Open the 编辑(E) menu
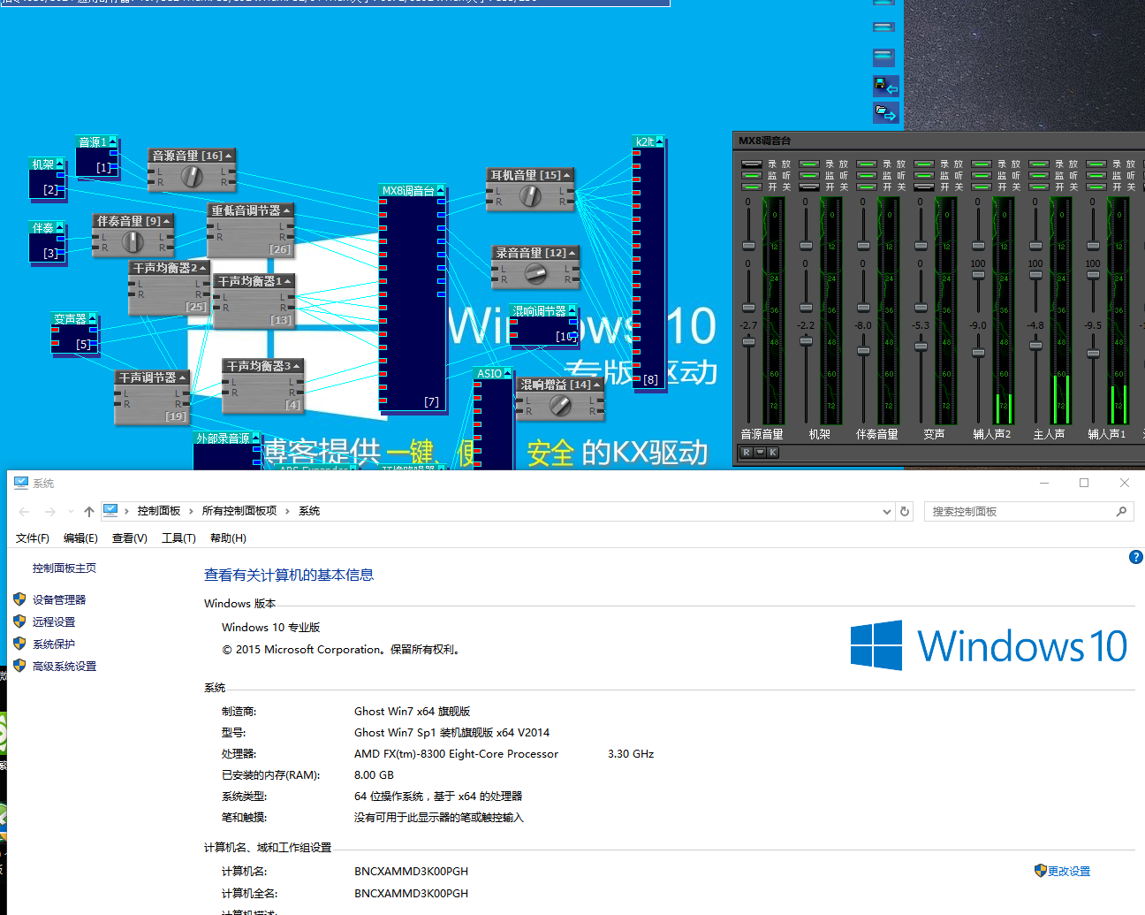Screen dimensions: 1145x915 [80, 538]
